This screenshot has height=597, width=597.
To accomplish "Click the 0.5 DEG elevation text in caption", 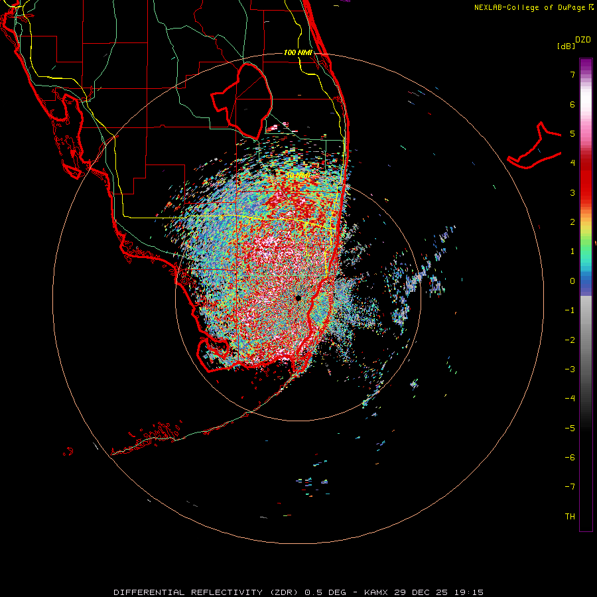I will tap(326, 592).
